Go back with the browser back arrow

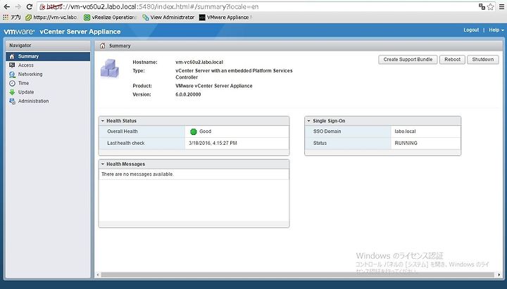tap(6, 6)
